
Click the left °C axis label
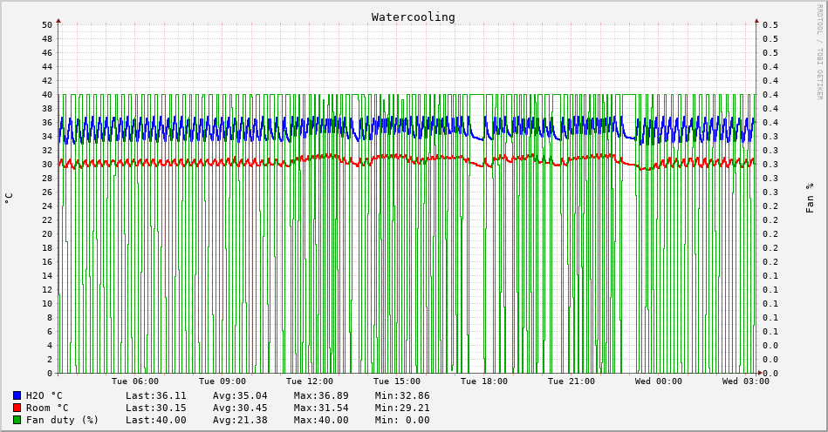[9, 199]
